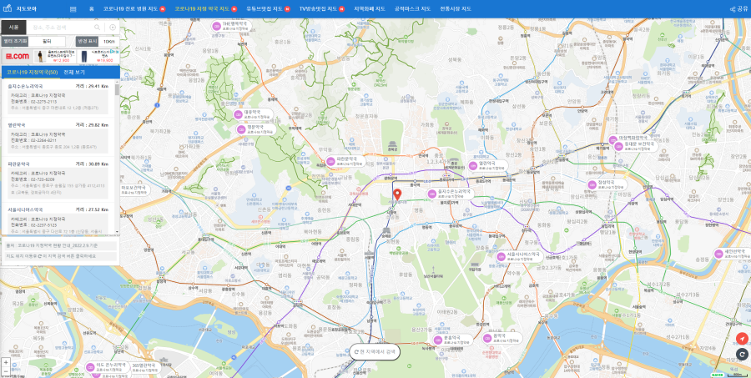Switch to 전체 보기 tab
Viewport: 751px width, 378px height.
pos(74,73)
